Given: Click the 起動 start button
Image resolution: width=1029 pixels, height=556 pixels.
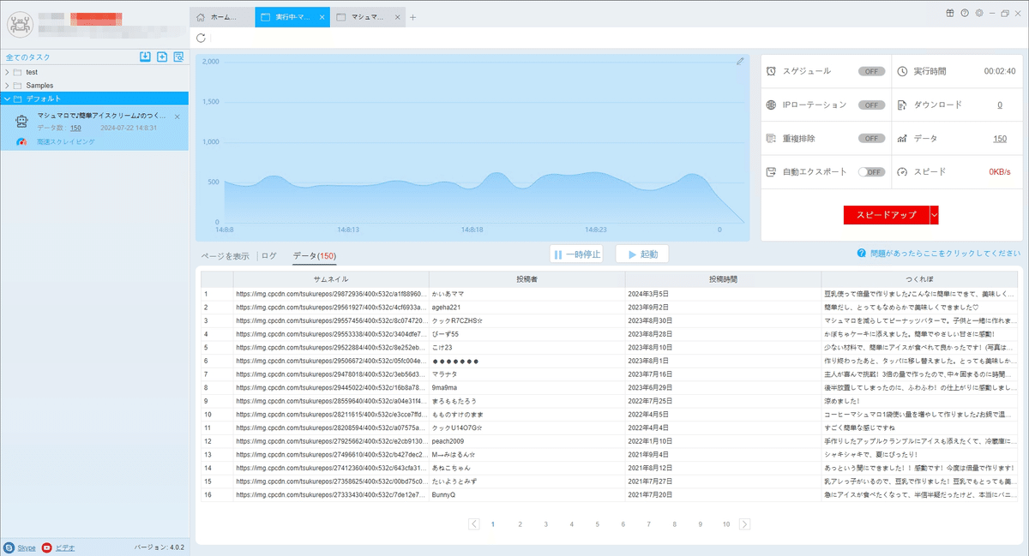Looking at the screenshot, I should coord(642,254).
